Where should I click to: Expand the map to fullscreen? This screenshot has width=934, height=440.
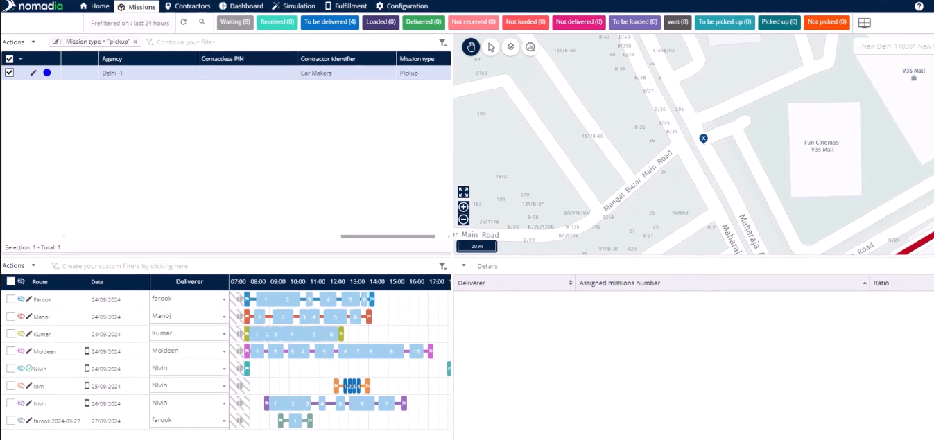click(463, 192)
